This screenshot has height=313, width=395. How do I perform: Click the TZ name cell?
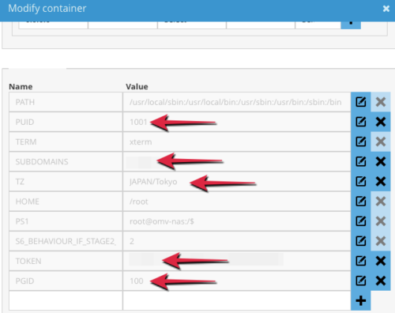(66, 181)
